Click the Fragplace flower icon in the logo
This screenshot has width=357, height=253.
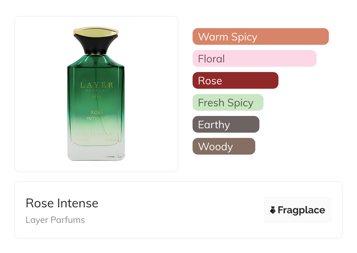point(273,210)
